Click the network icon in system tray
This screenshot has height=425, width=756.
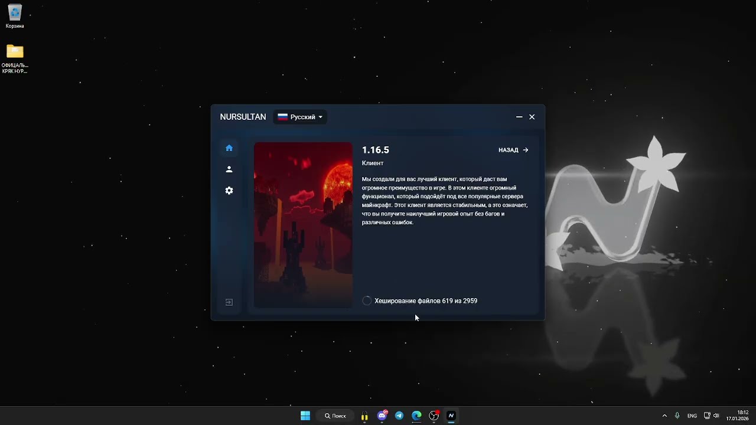(x=707, y=416)
